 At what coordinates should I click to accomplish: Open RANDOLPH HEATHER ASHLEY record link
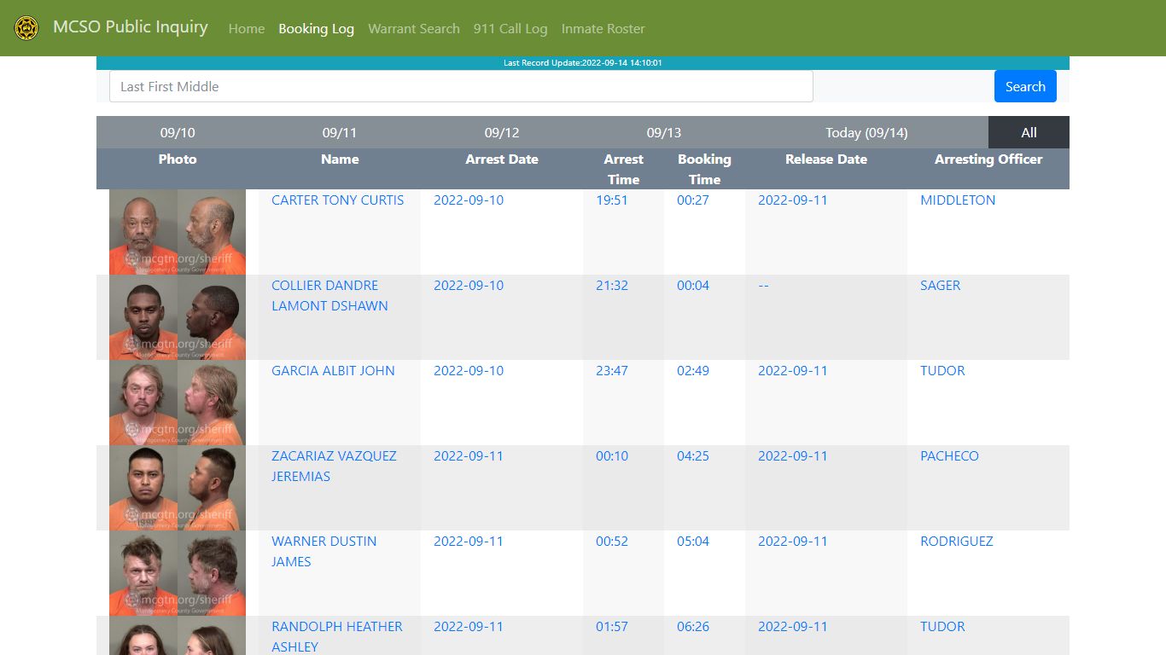pyautogui.click(x=337, y=636)
